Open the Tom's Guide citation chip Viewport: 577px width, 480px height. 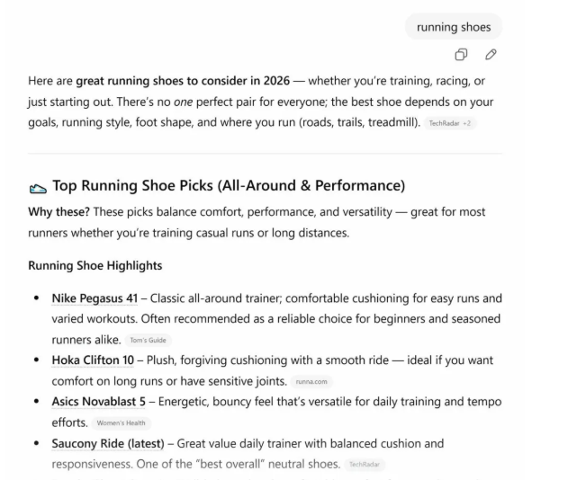(149, 341)
